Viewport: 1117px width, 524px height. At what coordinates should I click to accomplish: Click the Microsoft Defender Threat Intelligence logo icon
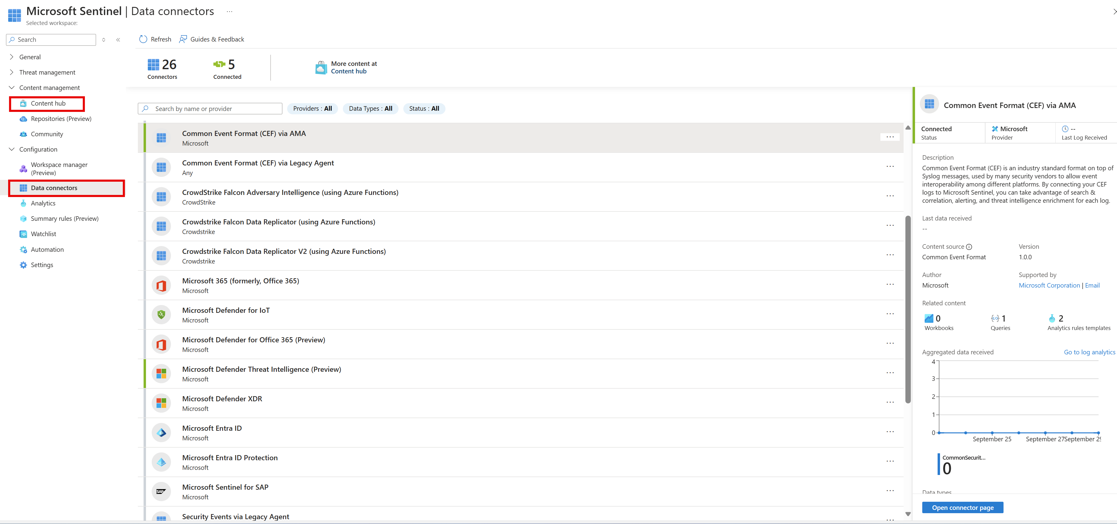click(x=161, y=374)
